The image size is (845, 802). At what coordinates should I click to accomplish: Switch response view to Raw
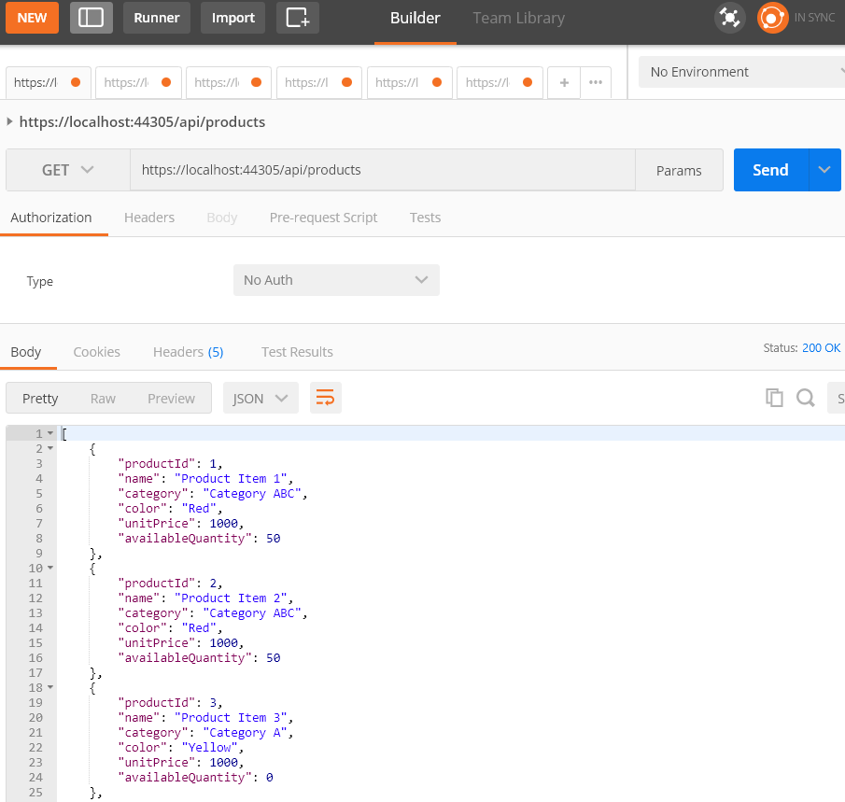point(103,398)
